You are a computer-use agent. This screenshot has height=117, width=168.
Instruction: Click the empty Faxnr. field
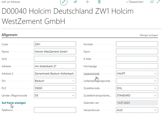[137, 52]
